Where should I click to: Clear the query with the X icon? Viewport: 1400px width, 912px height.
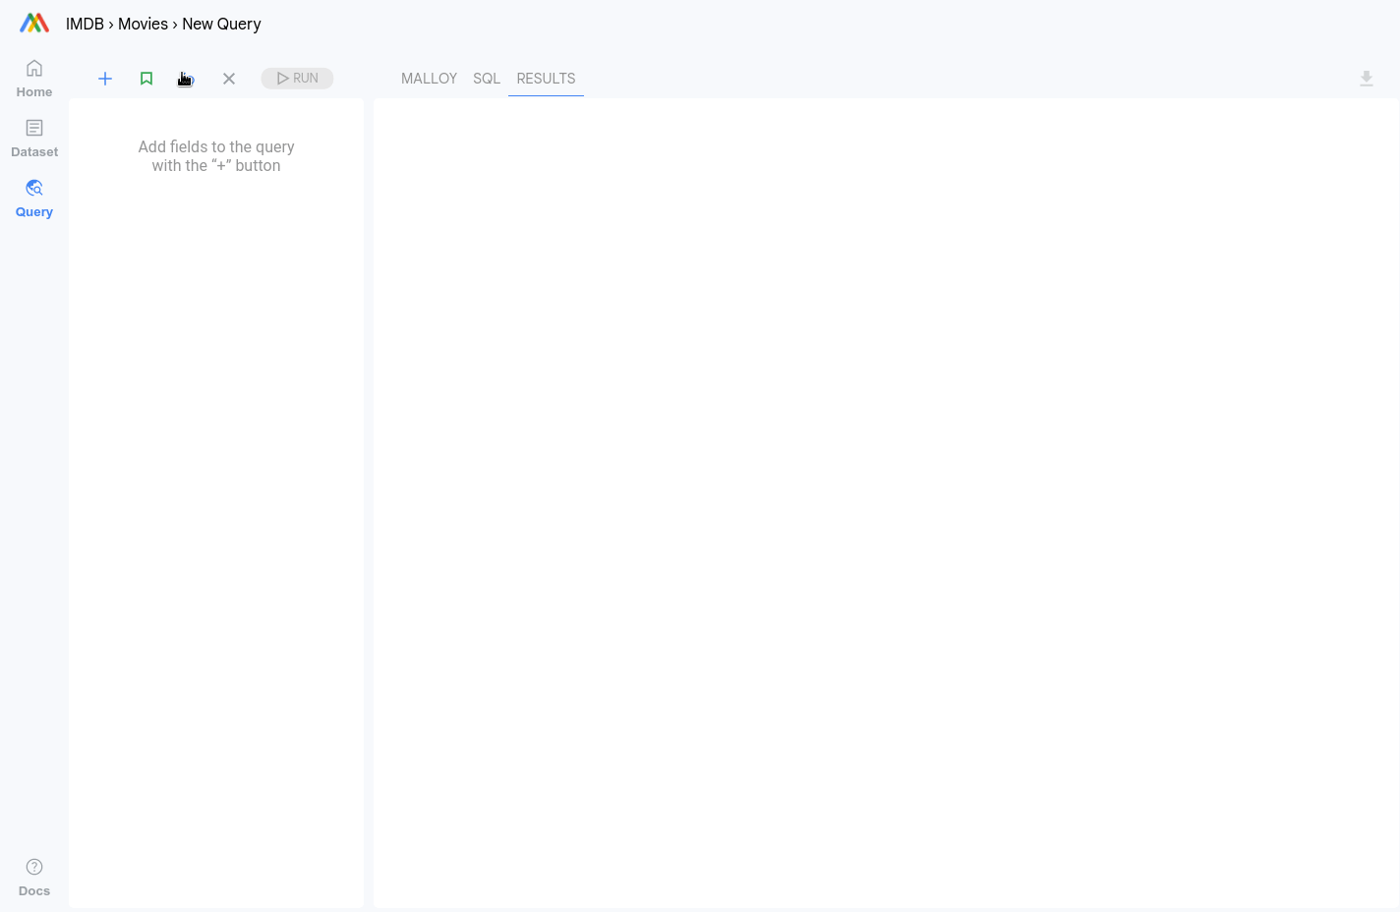tap(229, 79)
